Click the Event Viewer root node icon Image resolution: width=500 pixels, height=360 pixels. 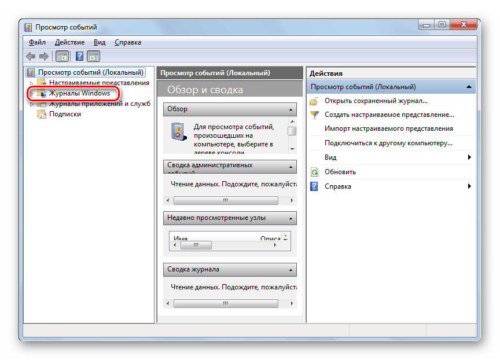[31, 72]
